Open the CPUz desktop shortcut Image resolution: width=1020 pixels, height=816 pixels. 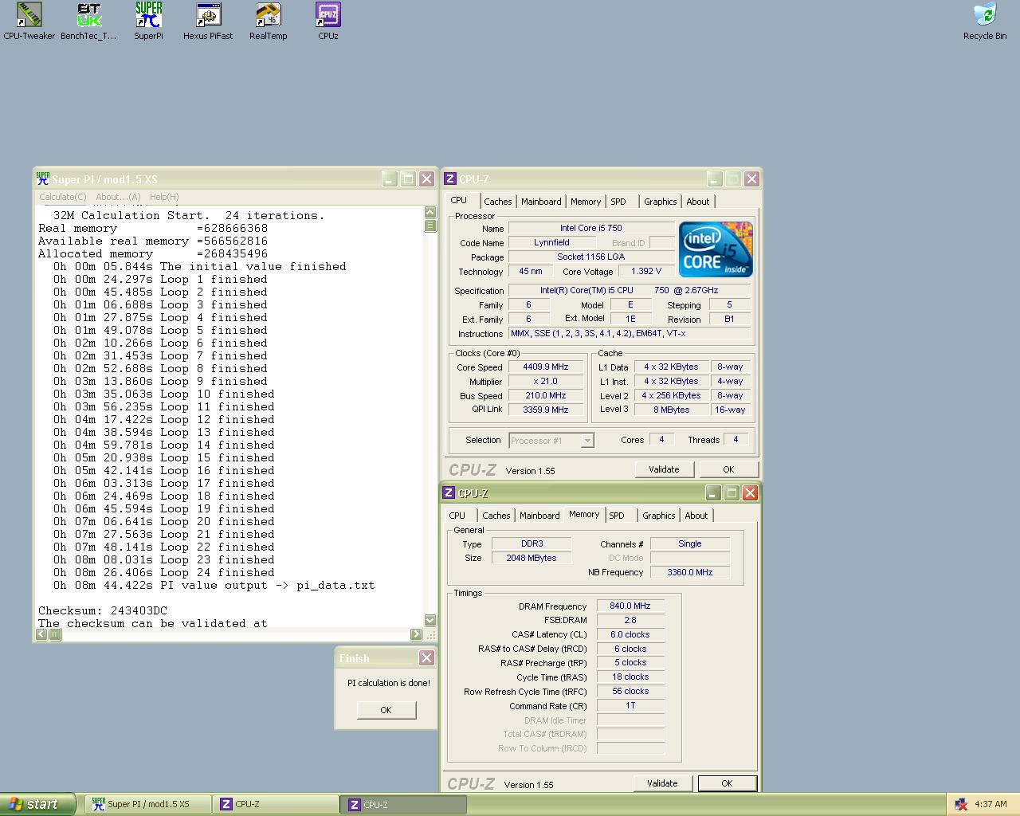(328, 16)
